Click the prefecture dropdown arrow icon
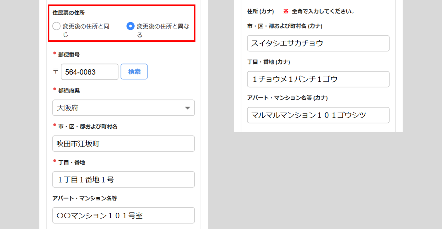The width and height of the screenshot is (442, 229). tap(188, 108)
